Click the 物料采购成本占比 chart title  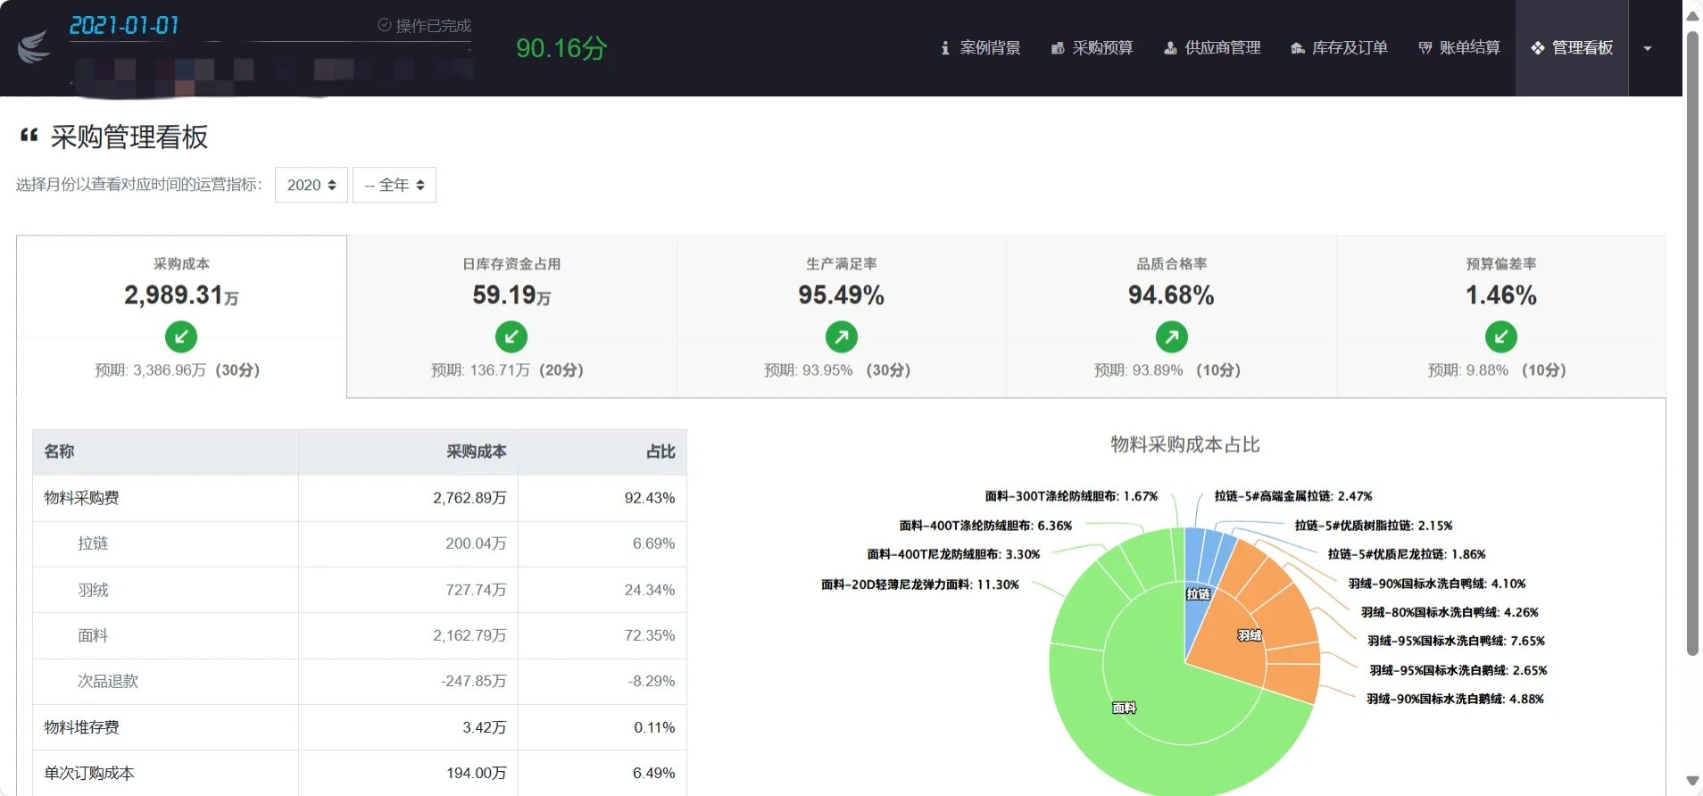[1184, 444]
